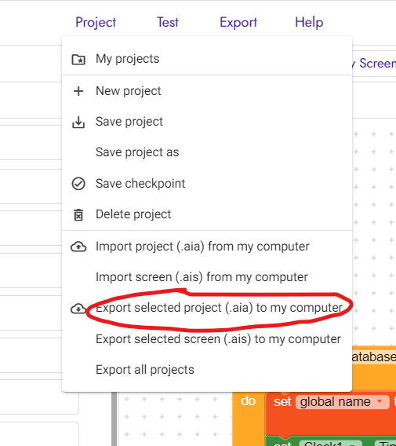Expand the global name dropdown arrow
396x446 pixels.
(x=380, y=401)
